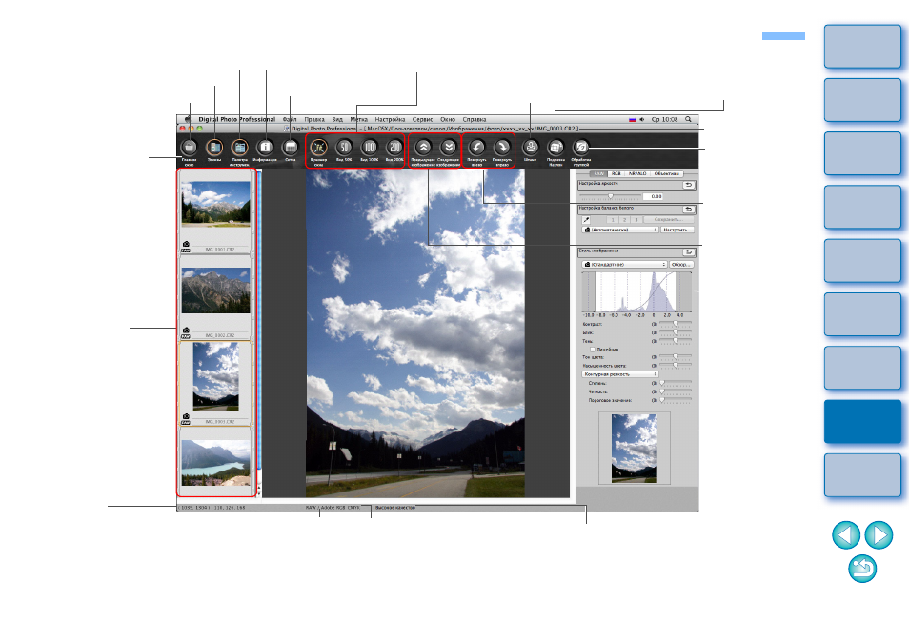Viewport: 909px width, 642px height.
Task: Select the turquoise lake thumbnail
Action: pos(215,462)
